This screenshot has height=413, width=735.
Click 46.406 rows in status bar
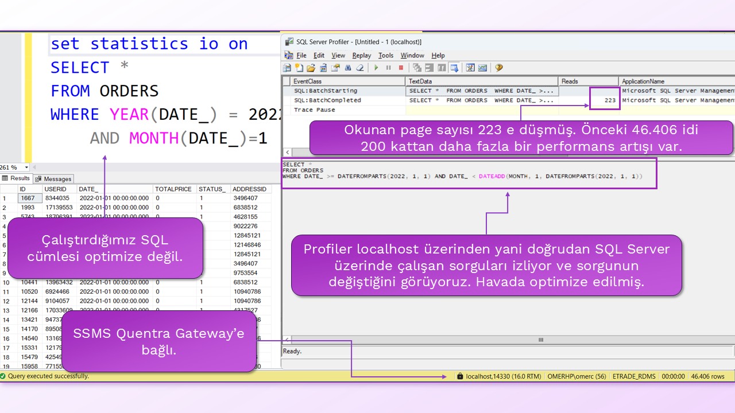[x=708, y=376]
